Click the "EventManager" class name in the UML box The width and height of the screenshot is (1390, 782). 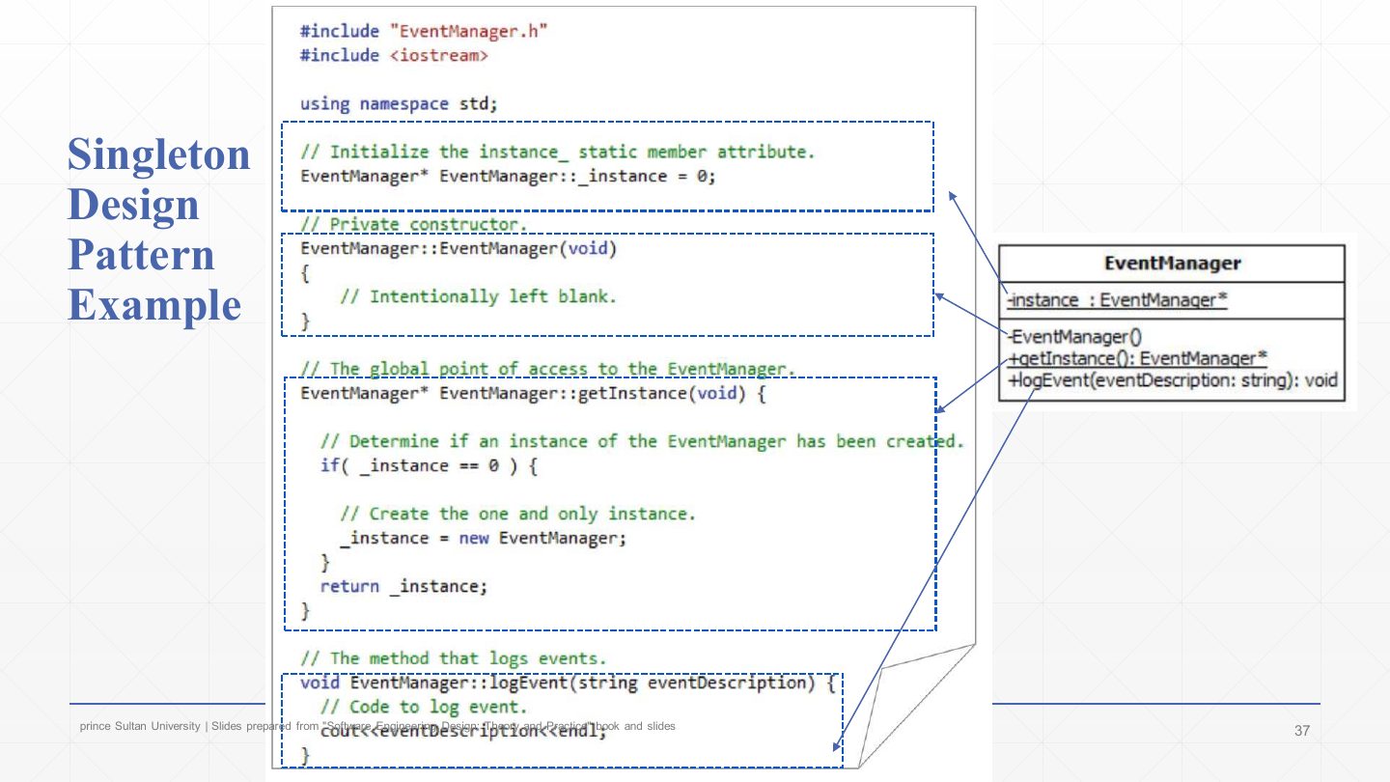pos(1172,264)
